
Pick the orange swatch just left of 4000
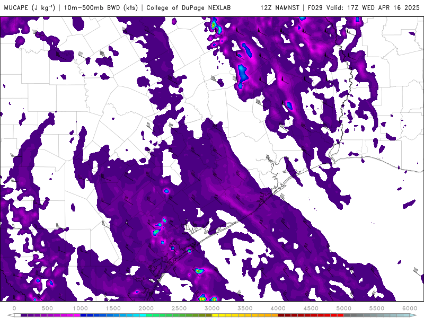[x=275, y=315]
